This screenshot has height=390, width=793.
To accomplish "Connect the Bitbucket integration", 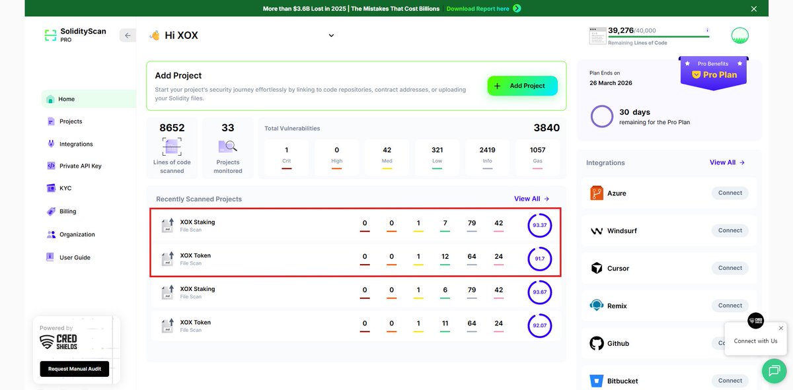I will click(730, 381).
